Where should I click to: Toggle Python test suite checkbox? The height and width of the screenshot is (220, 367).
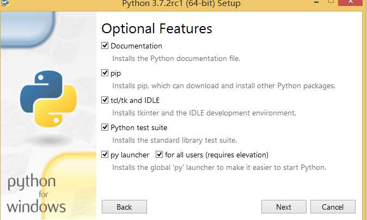point(105,127)
